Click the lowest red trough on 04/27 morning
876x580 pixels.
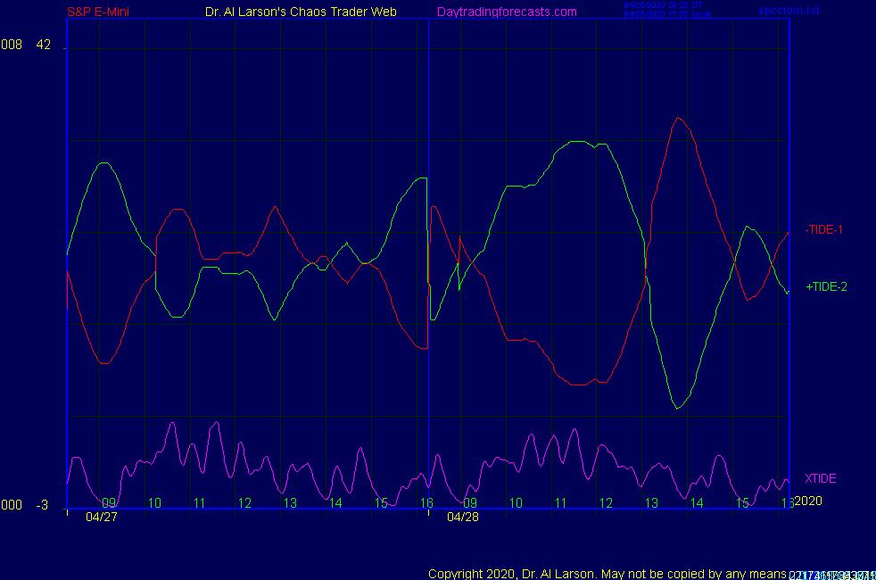point(105,363)
